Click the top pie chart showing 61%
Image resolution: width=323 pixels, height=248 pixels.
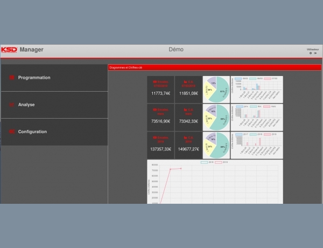tap(216, 89)
